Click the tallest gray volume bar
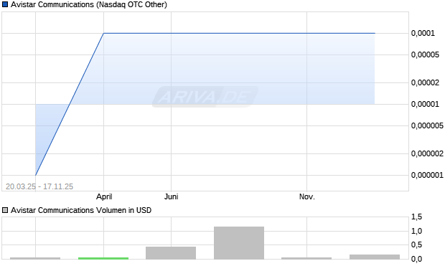 pyautogui.click(x=239, y=243)
